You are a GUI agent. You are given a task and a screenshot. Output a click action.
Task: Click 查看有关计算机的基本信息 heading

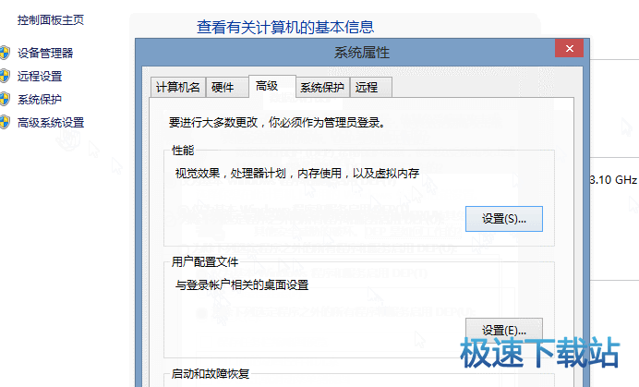click(285, 28)
